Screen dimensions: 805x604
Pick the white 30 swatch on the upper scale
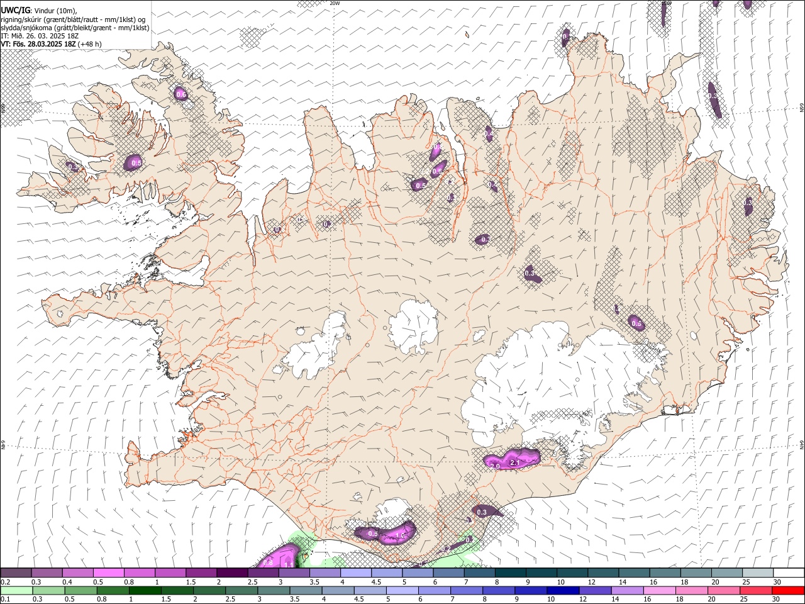(789, 573)
